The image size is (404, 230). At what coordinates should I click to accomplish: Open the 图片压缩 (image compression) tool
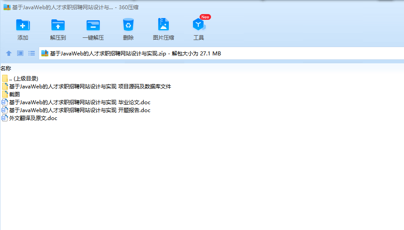click(164, 25)
